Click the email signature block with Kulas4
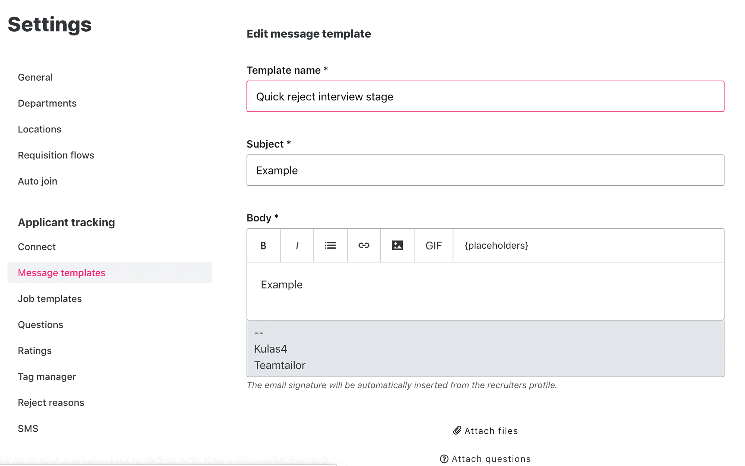The width and height of the screenshot is (745, 466). coord(485,349)
